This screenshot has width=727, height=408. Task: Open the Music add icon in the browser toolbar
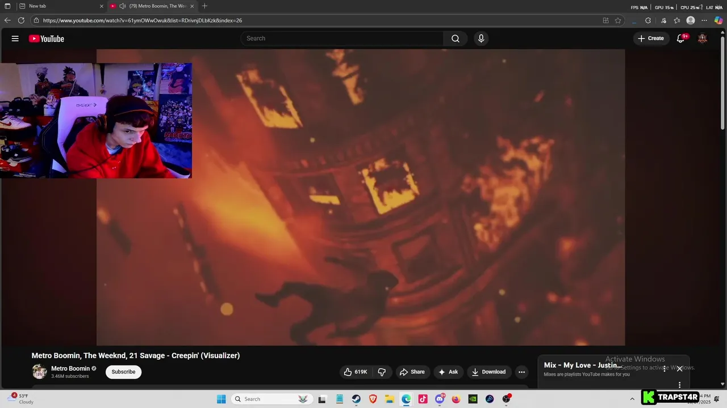tap(663, 20)
